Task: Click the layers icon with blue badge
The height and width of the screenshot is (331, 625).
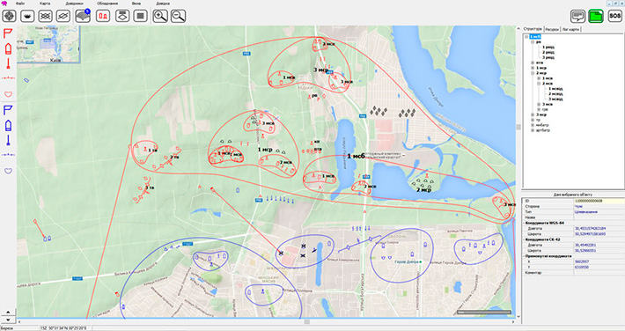Action: coord(83,16)
